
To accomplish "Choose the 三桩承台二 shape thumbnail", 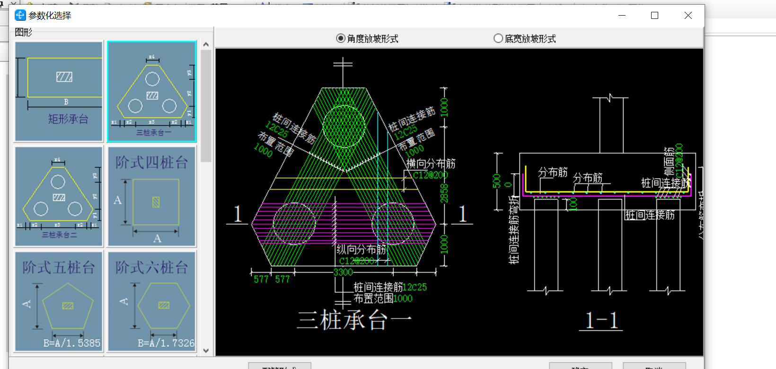I will click(x=59, y=196).
